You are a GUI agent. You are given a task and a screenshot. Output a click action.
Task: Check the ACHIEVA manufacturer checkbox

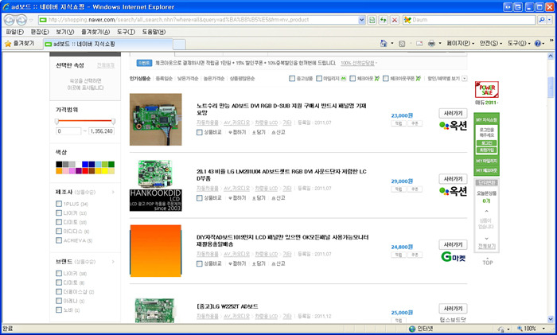point(59,240)
